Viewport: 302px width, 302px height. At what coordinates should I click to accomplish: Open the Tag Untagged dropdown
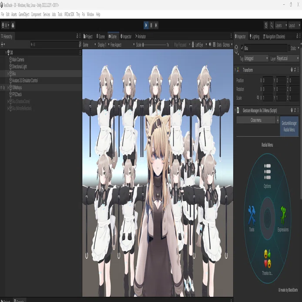click(x=256, y=58)
